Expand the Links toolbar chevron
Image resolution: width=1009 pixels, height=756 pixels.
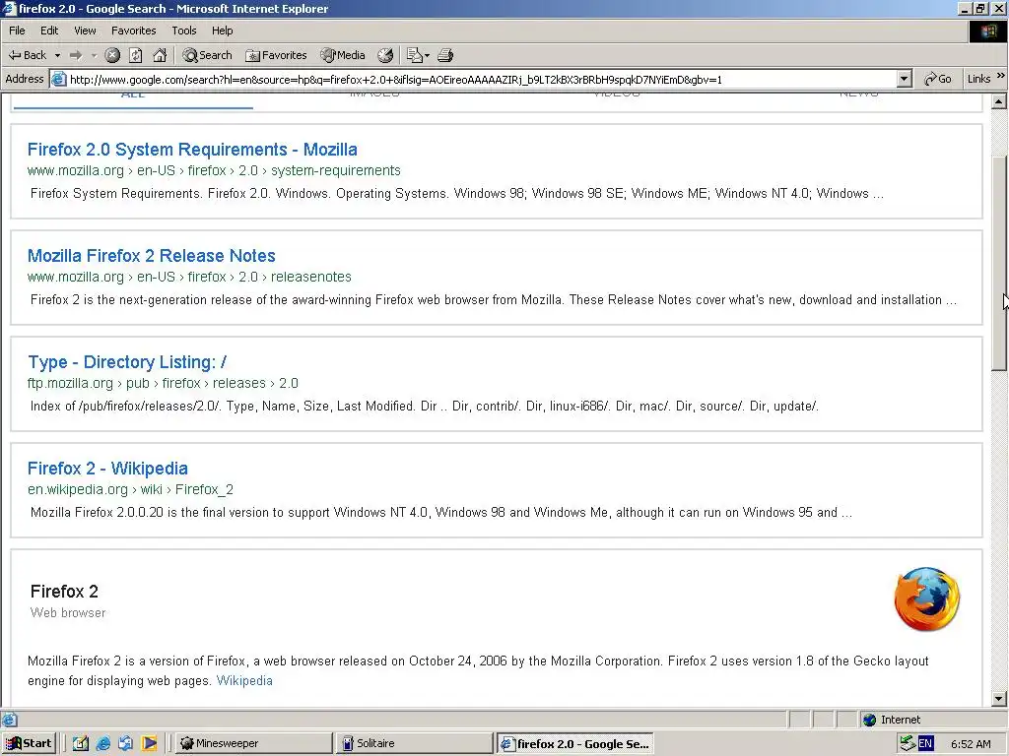pos(1001,76)
